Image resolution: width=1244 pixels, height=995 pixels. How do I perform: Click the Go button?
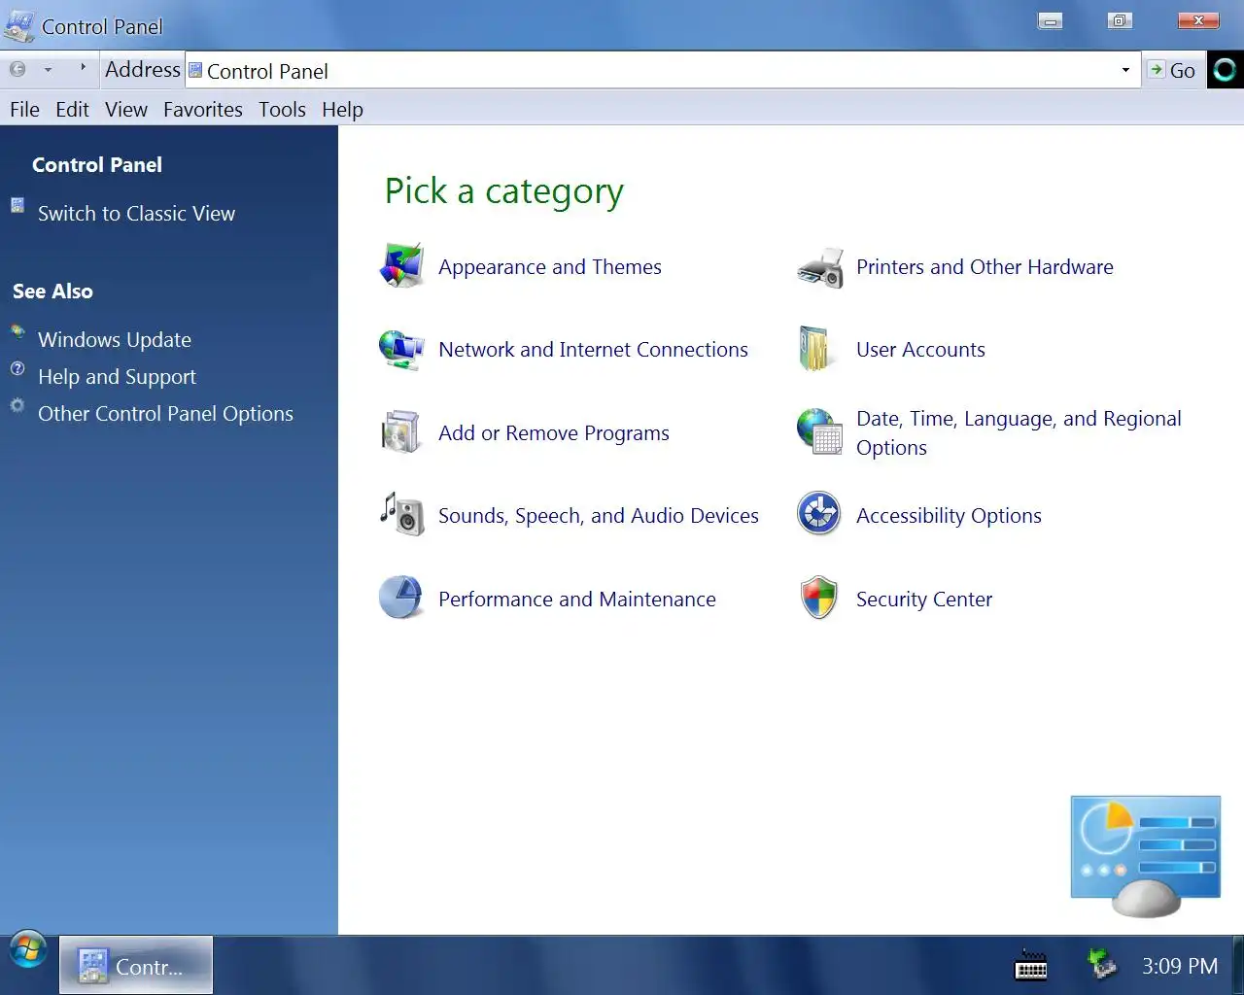1172,70
